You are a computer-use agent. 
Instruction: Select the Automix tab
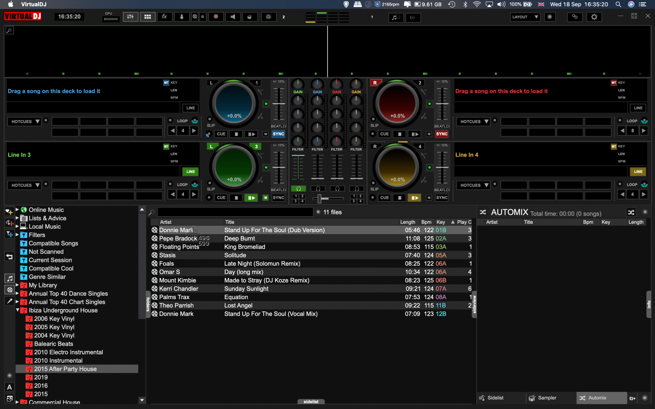601,398
